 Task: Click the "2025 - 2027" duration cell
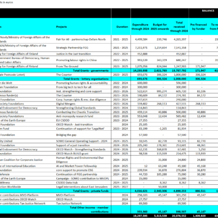120,187
